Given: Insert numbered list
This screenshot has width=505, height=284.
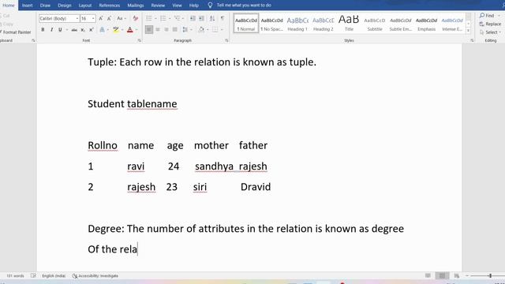Looking at the screenshot, I should click(x=163, y=19).
